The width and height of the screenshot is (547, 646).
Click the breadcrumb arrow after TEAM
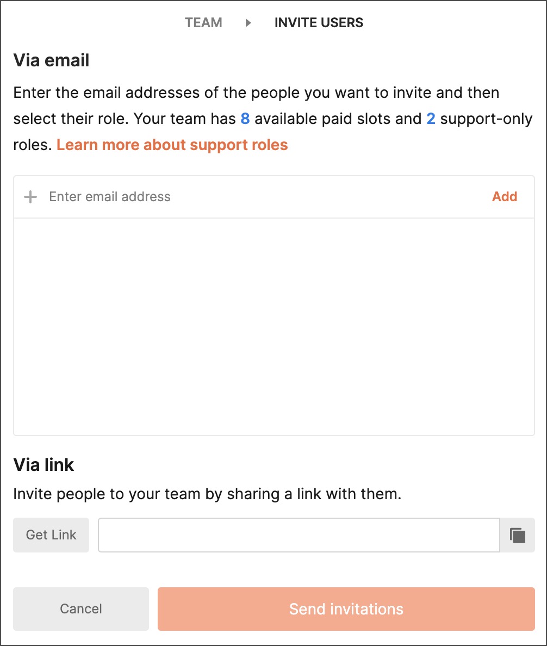[248, 23]
